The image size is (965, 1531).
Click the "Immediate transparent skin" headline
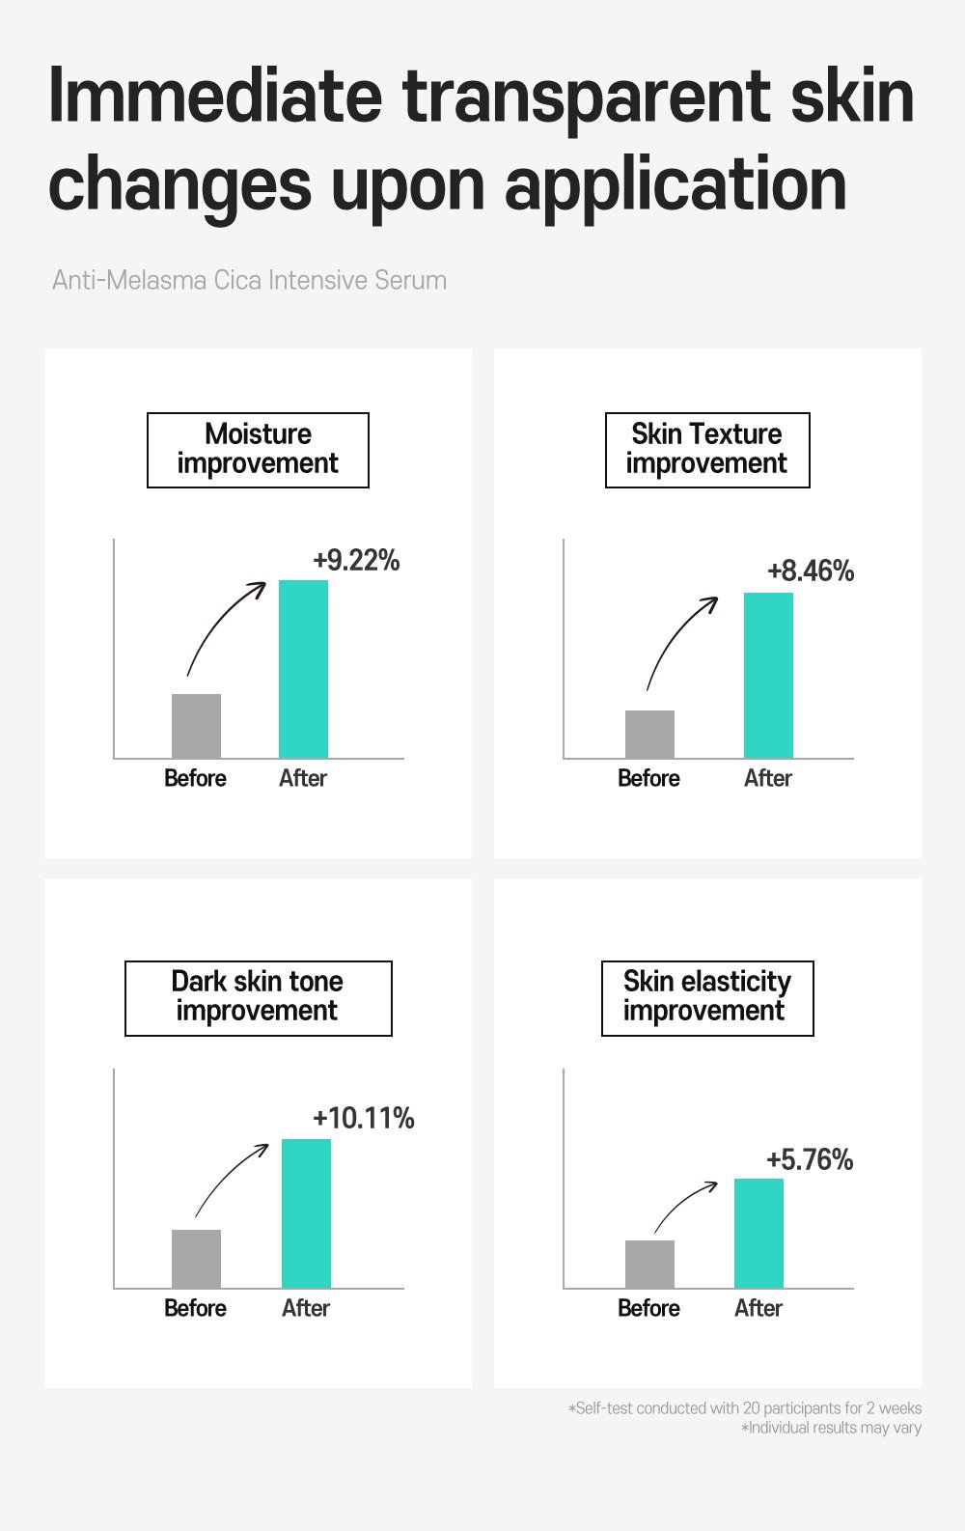coord(481,97)
